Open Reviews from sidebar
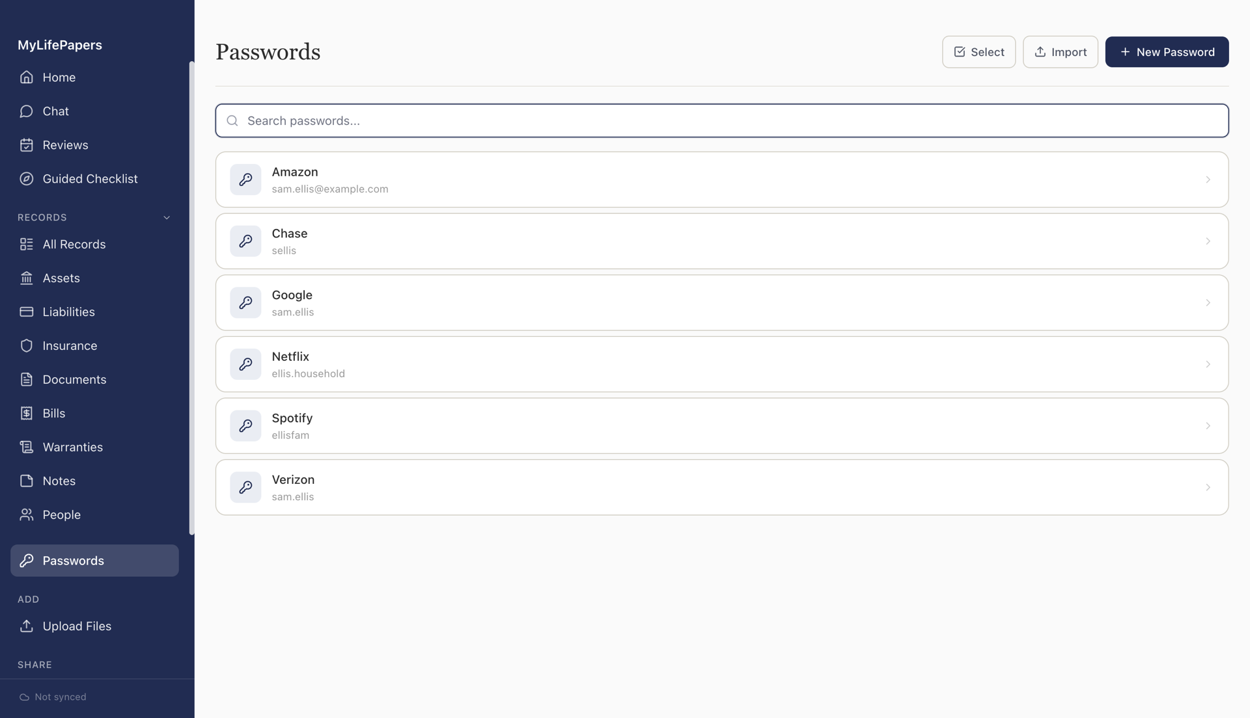 (x=94, y=145)
